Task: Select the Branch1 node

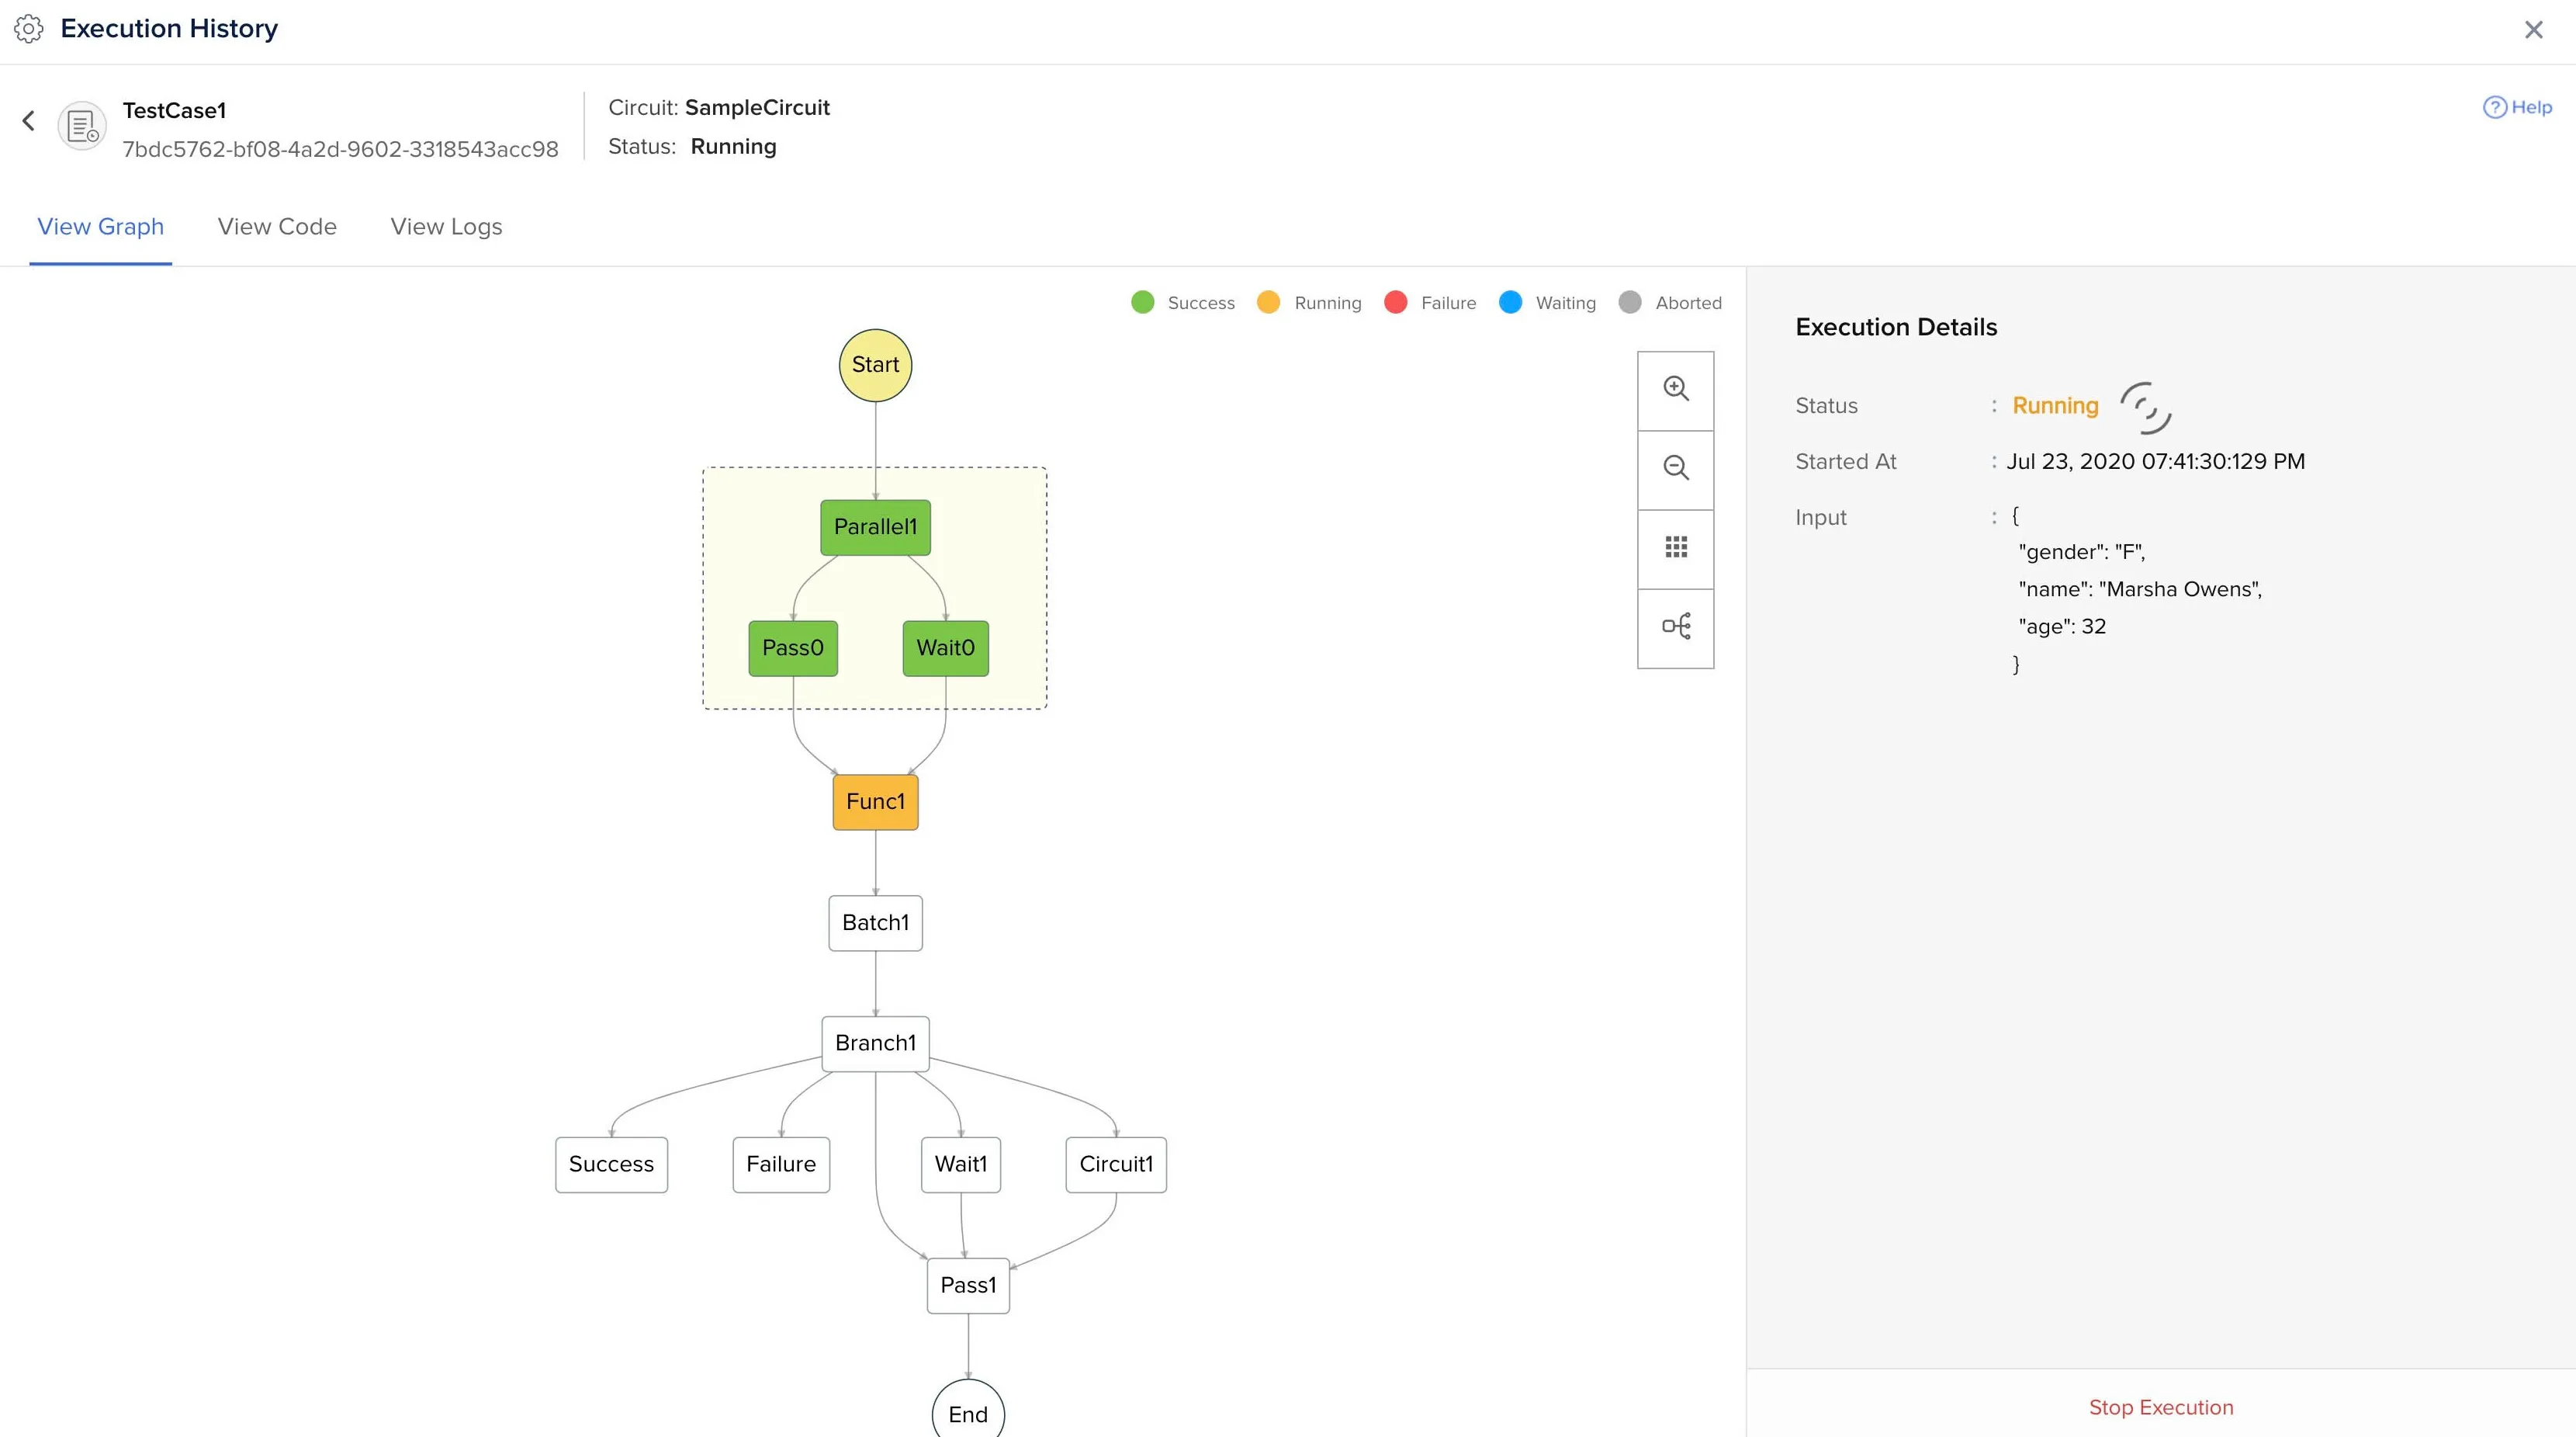Action: (x=875, y=1043)
